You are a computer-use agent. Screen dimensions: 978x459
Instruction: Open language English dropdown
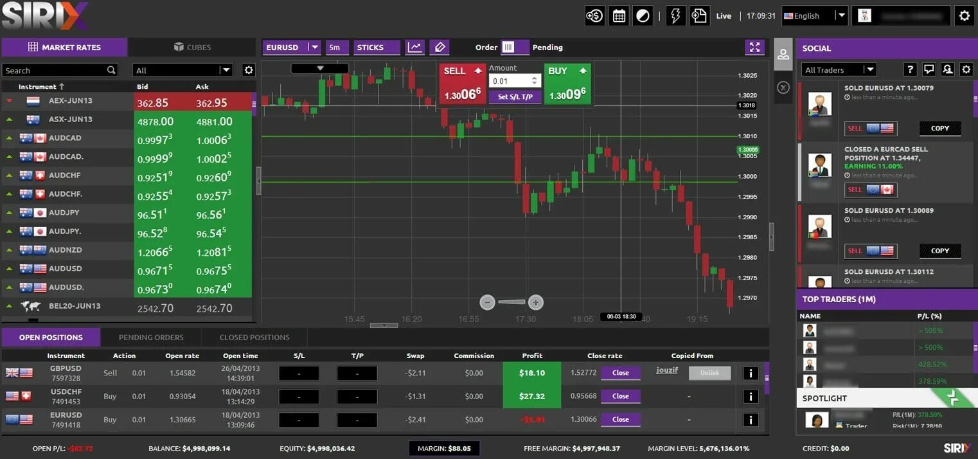click(x=815, y=16)
